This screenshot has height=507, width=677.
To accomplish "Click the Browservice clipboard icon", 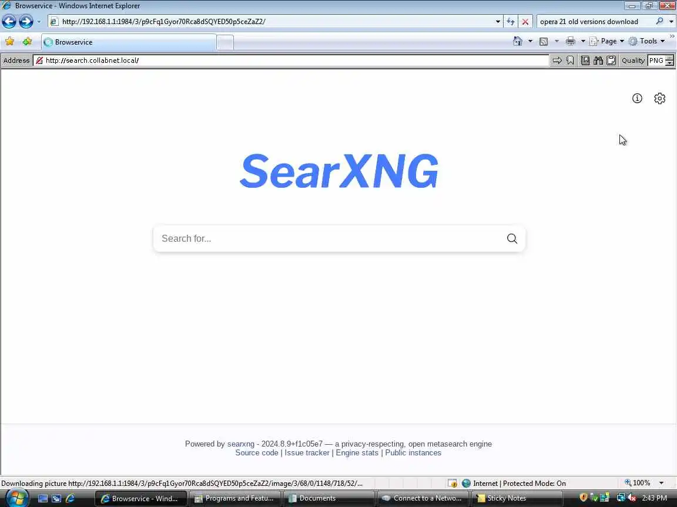I will point(611,60).
